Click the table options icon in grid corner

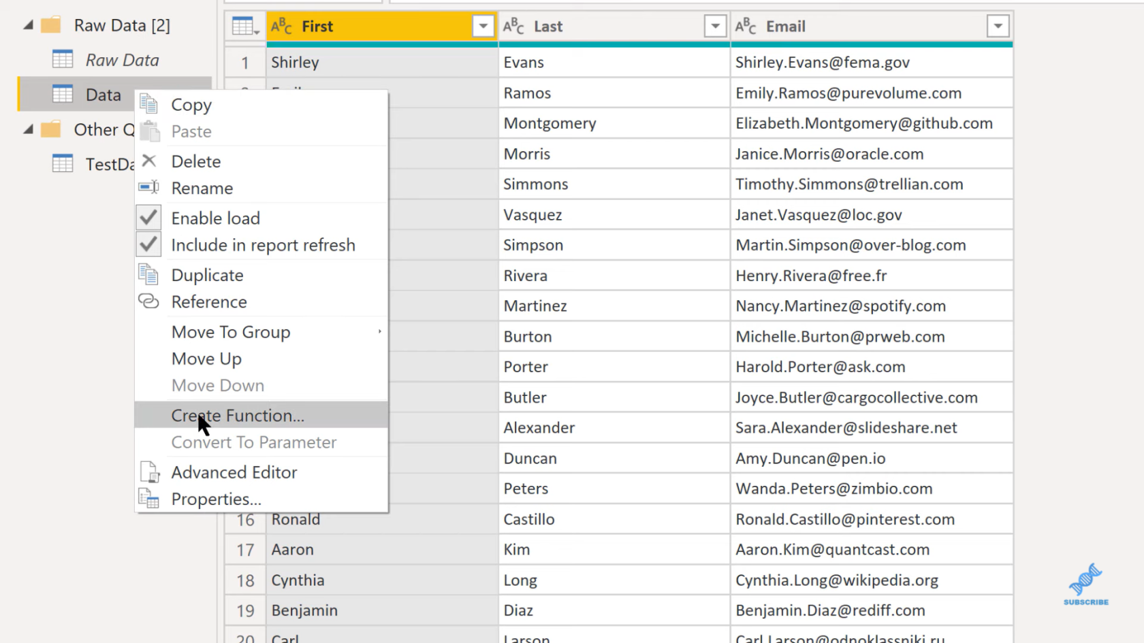click(x=245, y=27)
